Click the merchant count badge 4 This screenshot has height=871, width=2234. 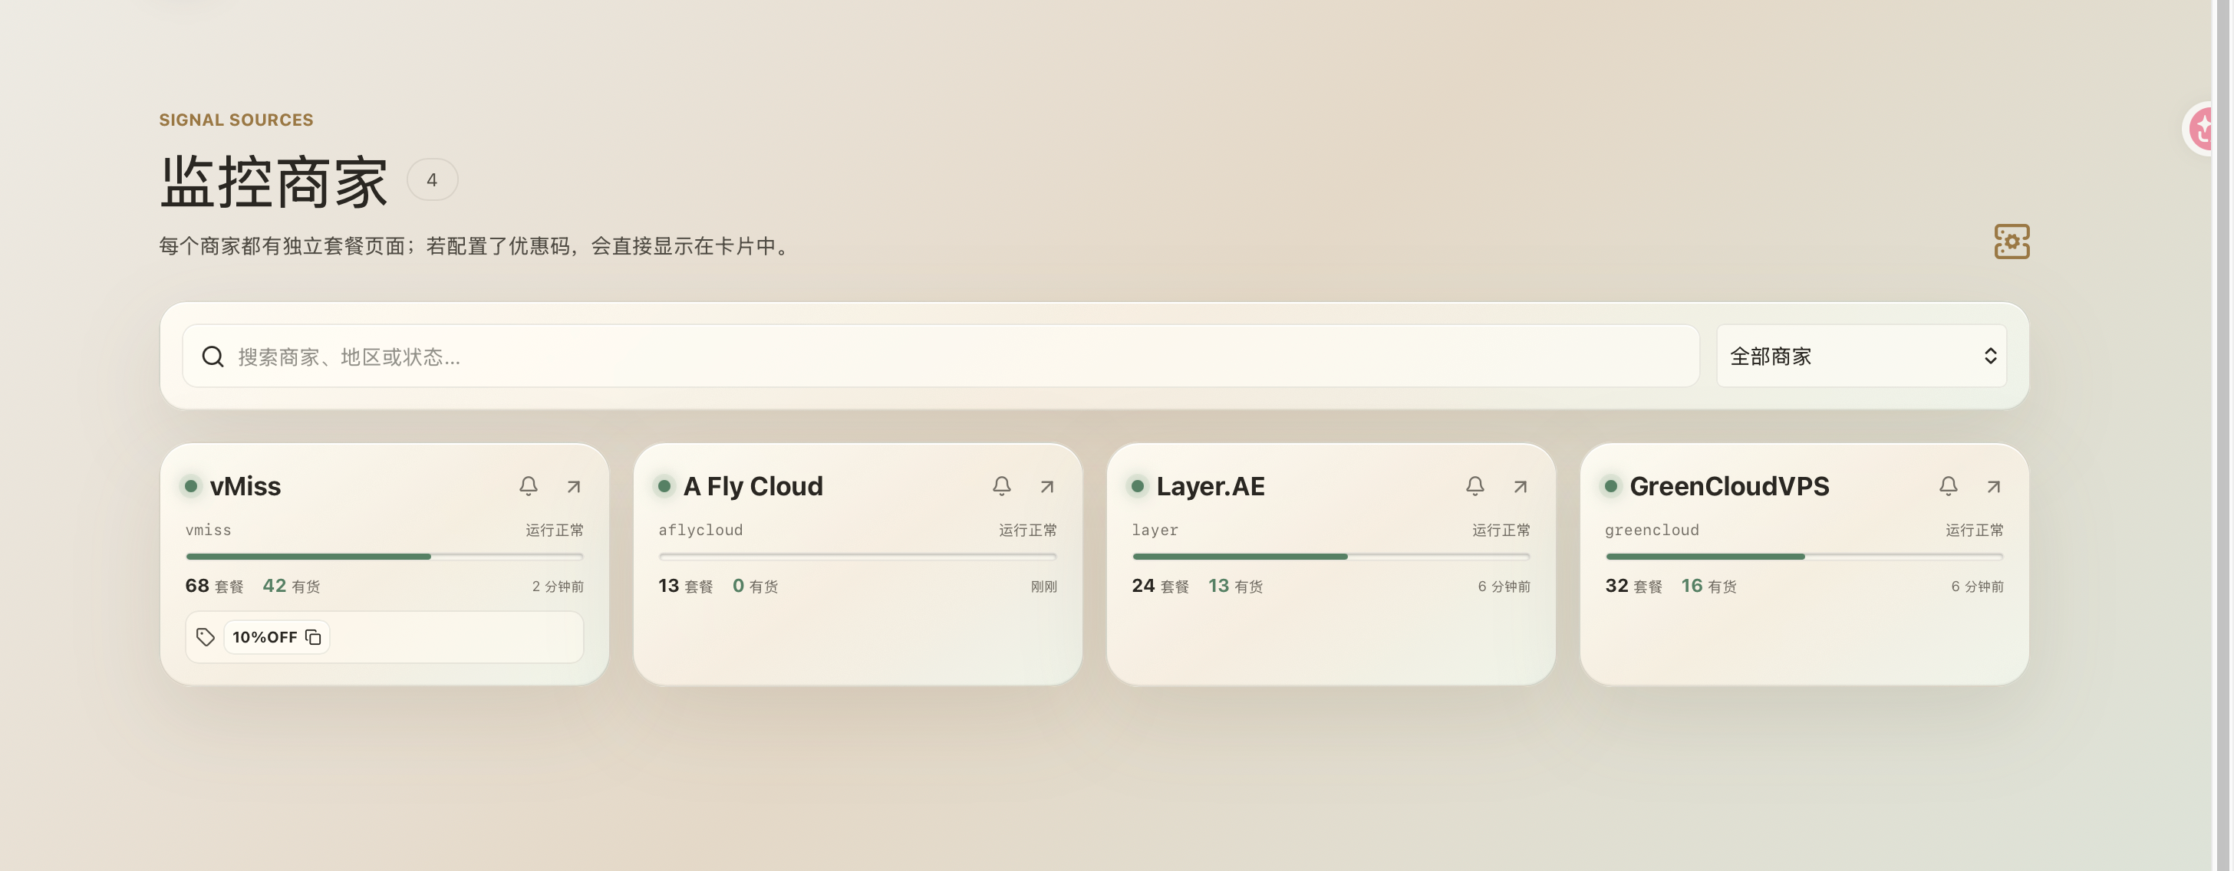432,179
